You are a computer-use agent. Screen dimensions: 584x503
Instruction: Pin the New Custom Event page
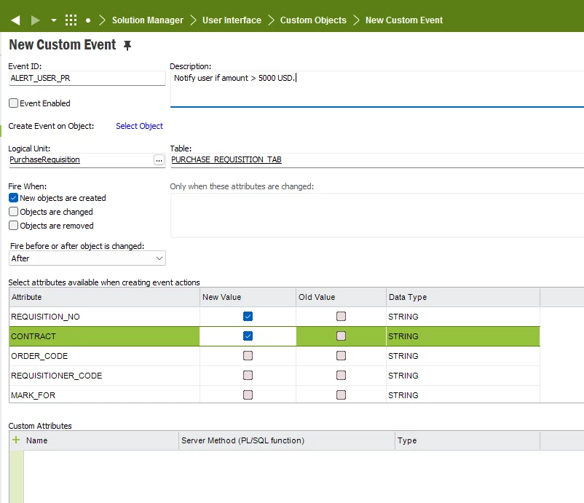(x=128, y=46)
